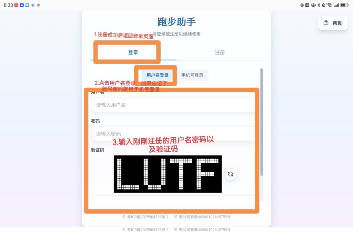Click the document icon before 粤ICP备
Image resolution: width=353 pixels, height=232 pixels.
[x=124, y=217]
